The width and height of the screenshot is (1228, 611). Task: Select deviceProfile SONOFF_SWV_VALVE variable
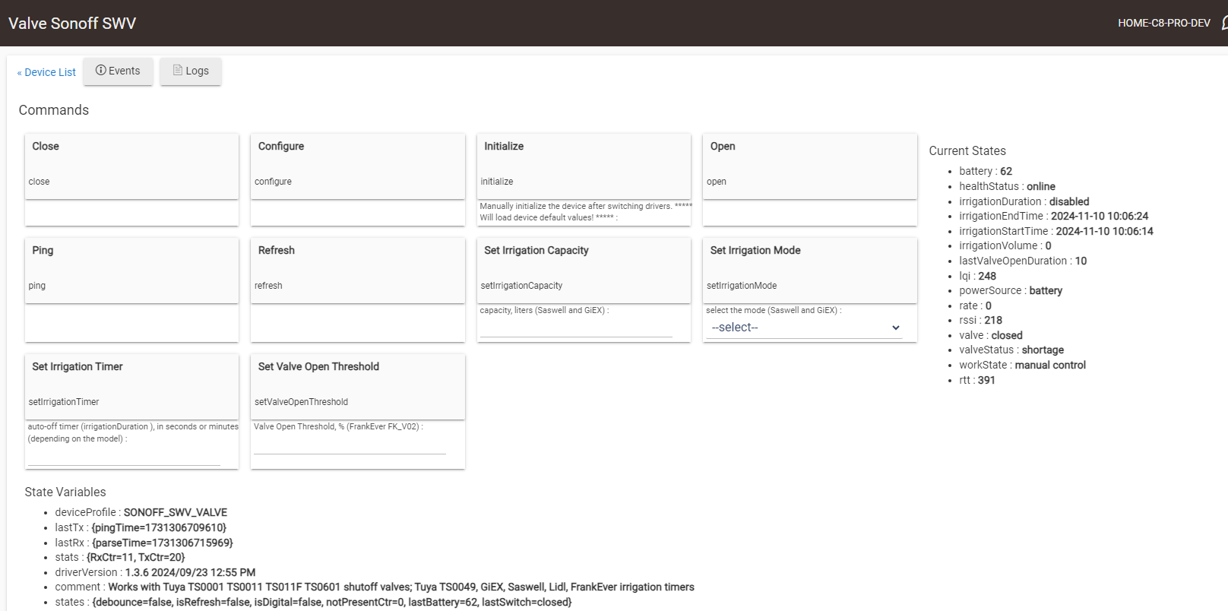point(141,513)
